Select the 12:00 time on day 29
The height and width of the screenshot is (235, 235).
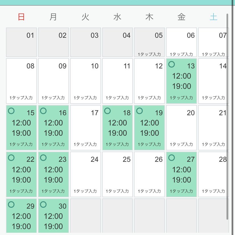coord(21,216)
